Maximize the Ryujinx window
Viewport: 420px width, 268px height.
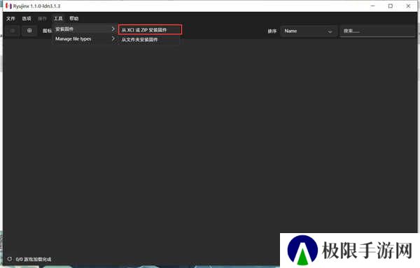click(x=391, y=6)
